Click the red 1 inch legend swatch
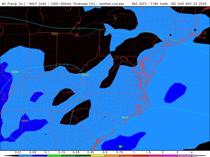The width and height of the screenshot is (210, 157). (141, 156)
